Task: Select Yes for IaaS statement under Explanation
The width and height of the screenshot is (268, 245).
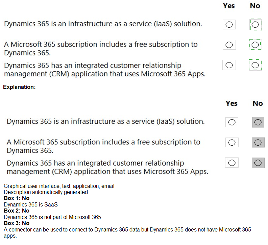Action: (x=232, y=122)
